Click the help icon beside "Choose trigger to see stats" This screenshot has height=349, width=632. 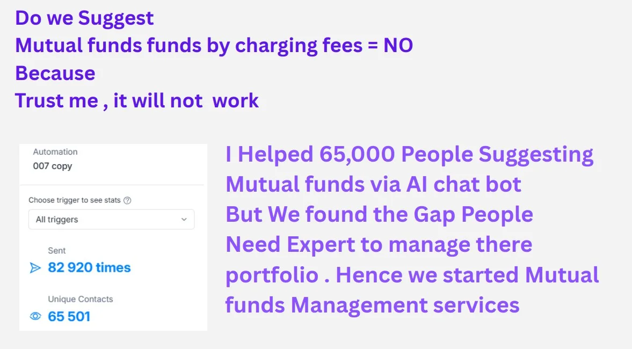[x=127, y=200]
